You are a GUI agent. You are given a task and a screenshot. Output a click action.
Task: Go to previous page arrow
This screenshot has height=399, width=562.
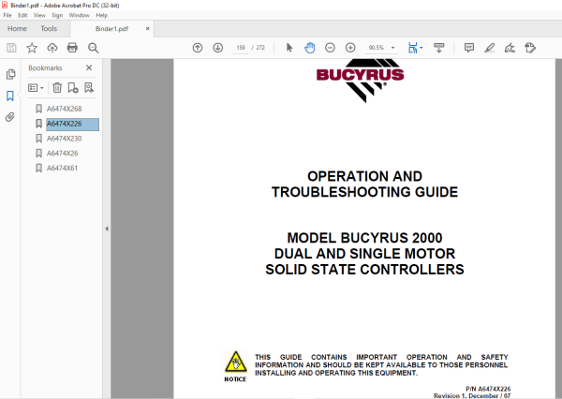198,48
